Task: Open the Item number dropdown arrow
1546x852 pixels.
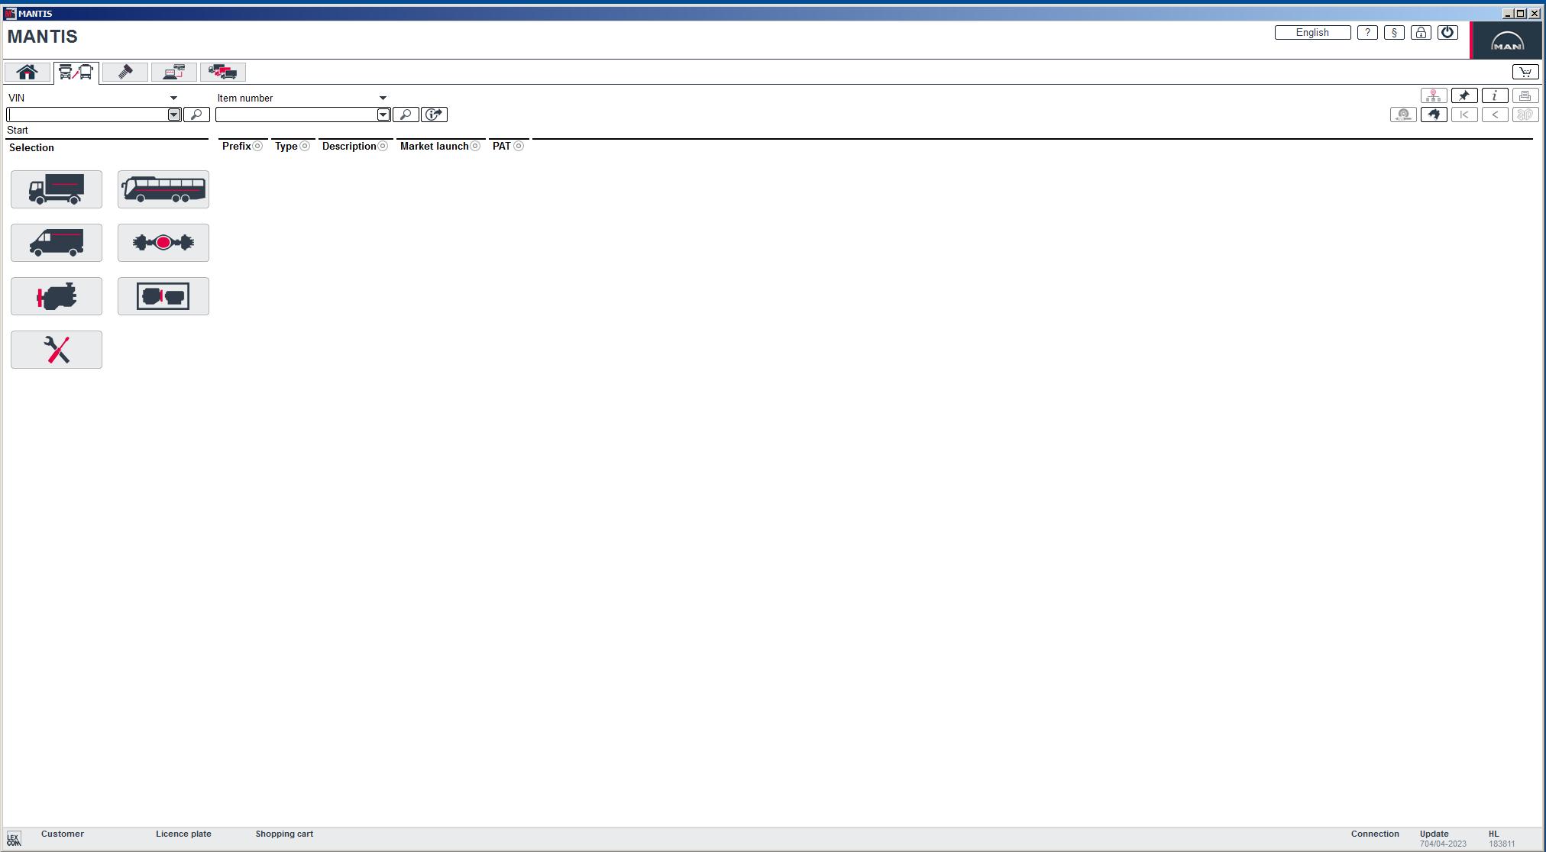Action: (383, 98)
